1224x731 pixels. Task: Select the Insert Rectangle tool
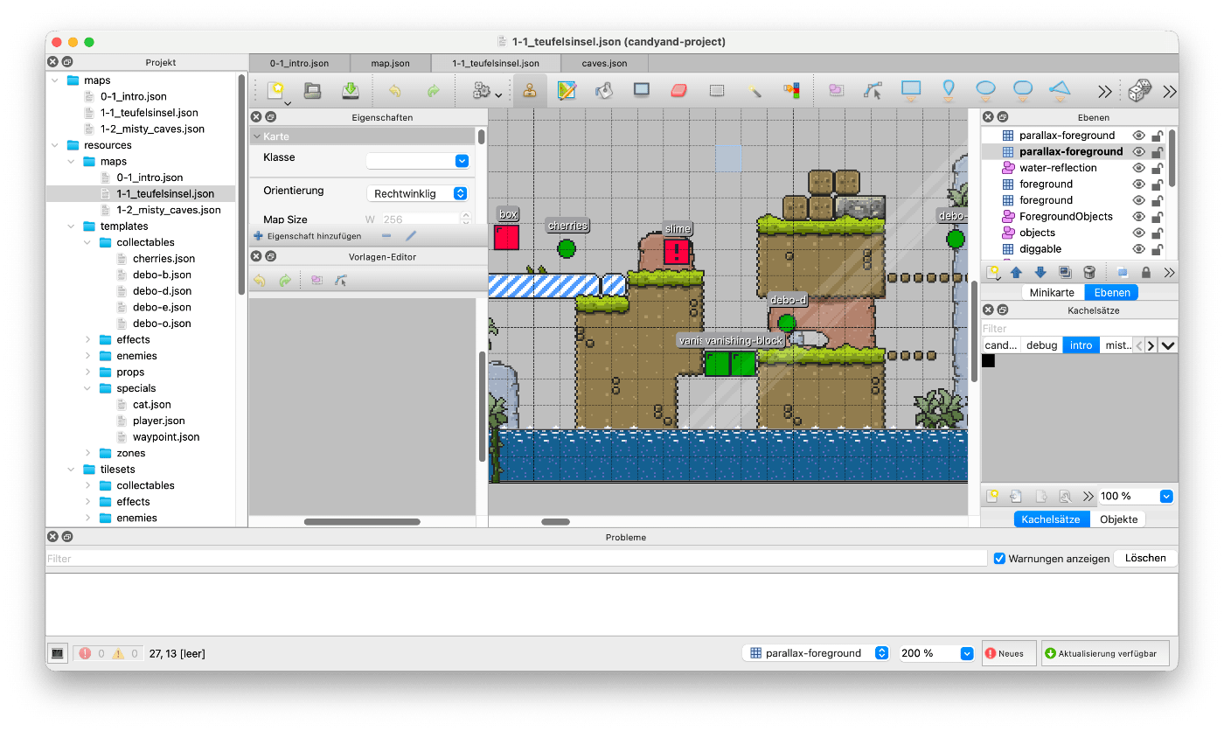(x=911, y=90)
